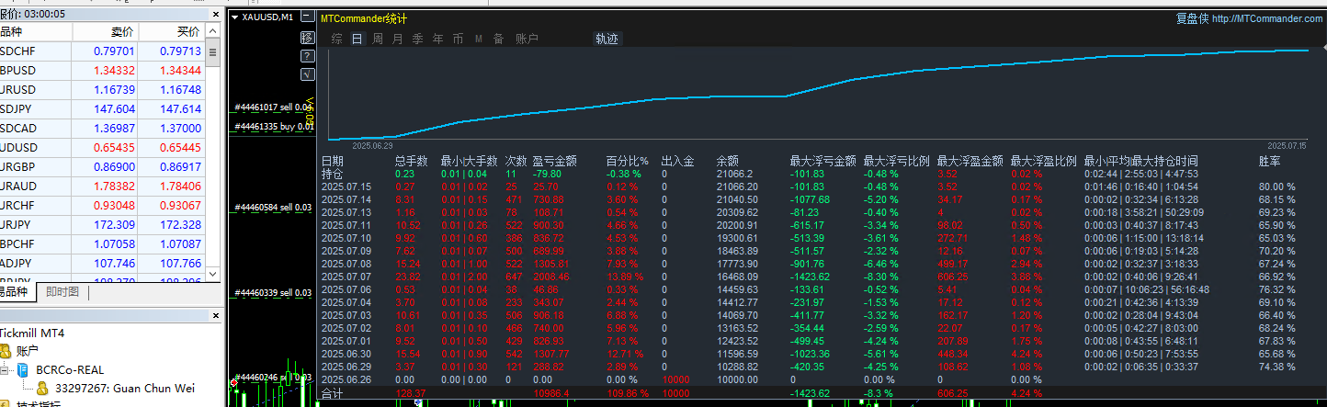Click the 持仓 open positions row label

pyautogui.click(x=332, y=174)
